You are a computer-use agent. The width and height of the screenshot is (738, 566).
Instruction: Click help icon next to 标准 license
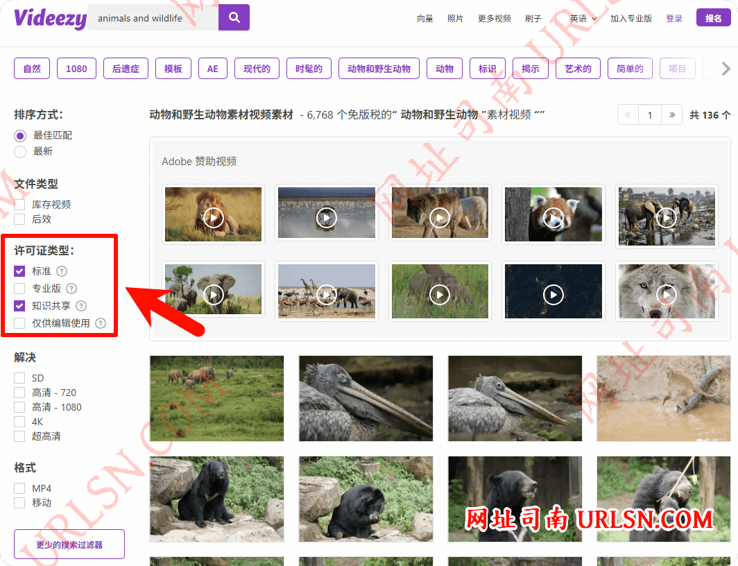click(62, 271)
